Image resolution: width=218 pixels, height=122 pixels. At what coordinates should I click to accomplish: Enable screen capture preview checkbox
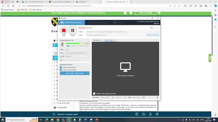[x=94, y=94]
